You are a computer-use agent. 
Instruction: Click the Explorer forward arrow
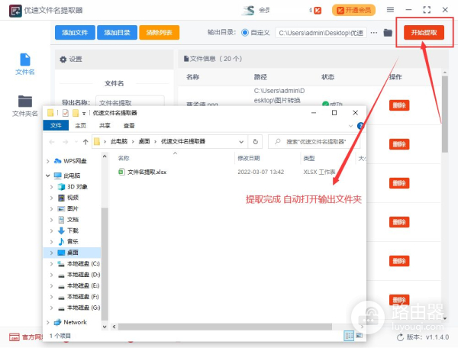(66, 142)
